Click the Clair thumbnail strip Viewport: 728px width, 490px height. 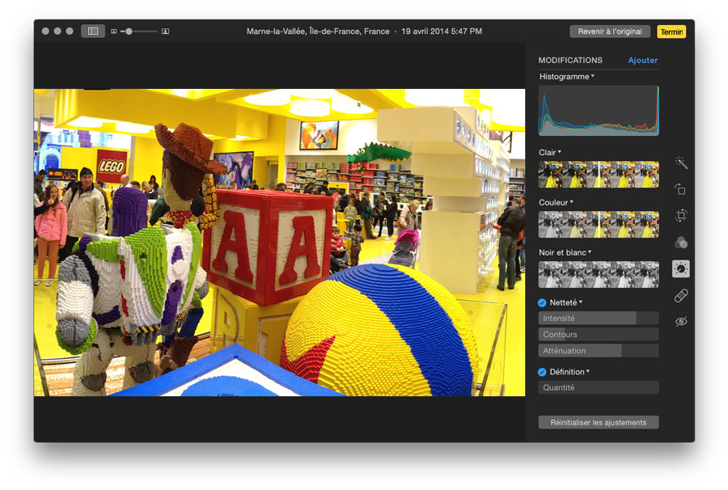coord(599,175)
